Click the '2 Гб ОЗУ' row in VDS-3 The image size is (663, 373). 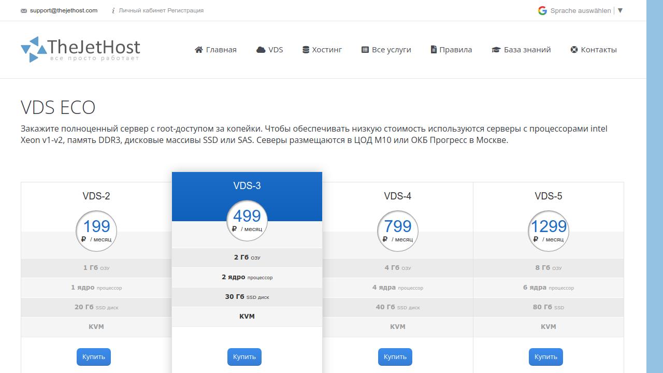pos(247,257)
